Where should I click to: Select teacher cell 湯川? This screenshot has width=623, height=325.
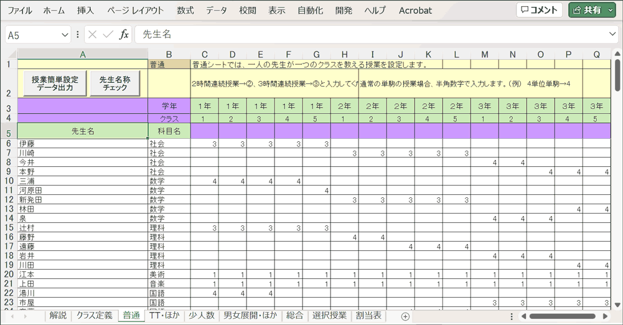click(83, 293)
